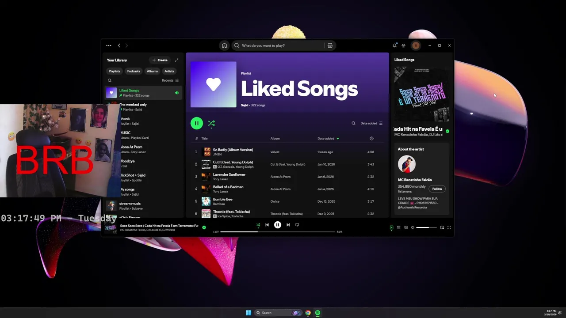Expand Your Library with the arrows icon
This screenshot has width=566, height=318.
click(176, 60)
